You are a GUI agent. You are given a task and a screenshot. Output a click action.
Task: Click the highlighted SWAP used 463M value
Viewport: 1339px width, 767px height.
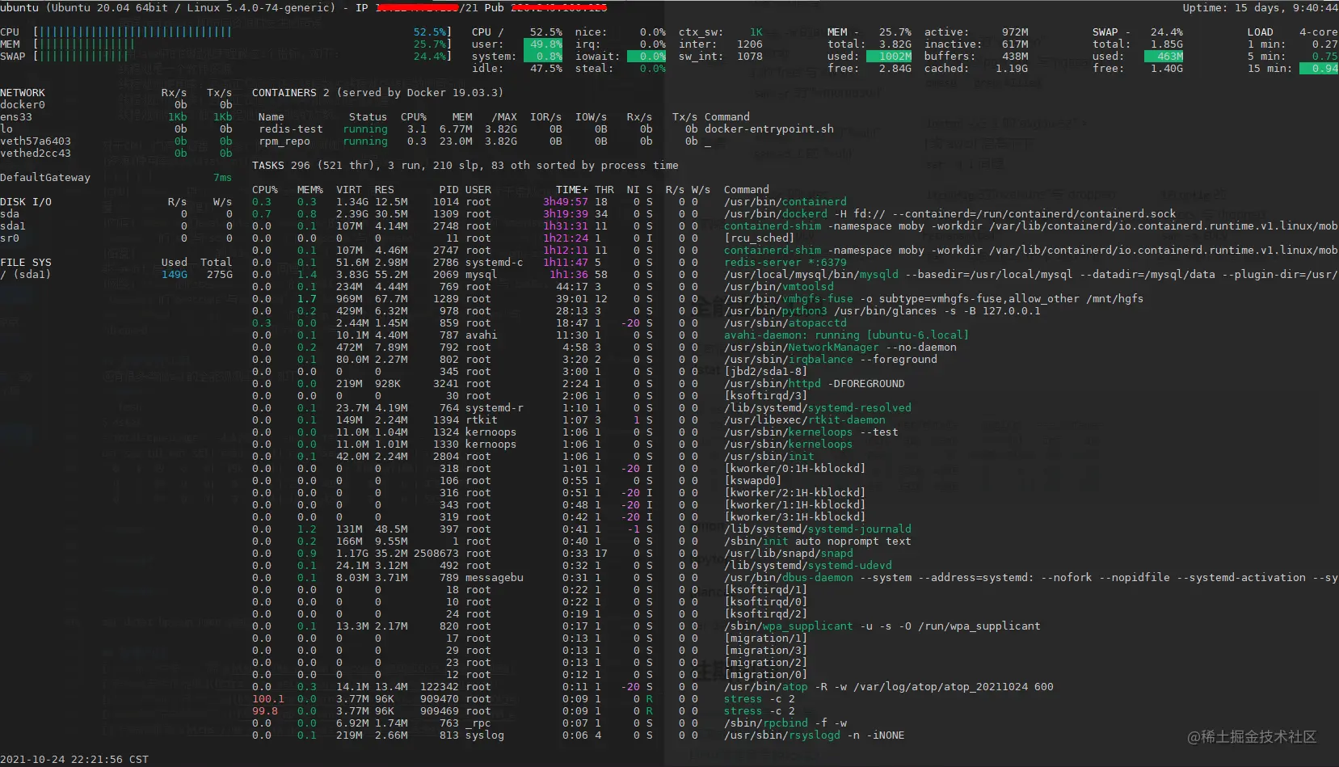click(1164, 57)
